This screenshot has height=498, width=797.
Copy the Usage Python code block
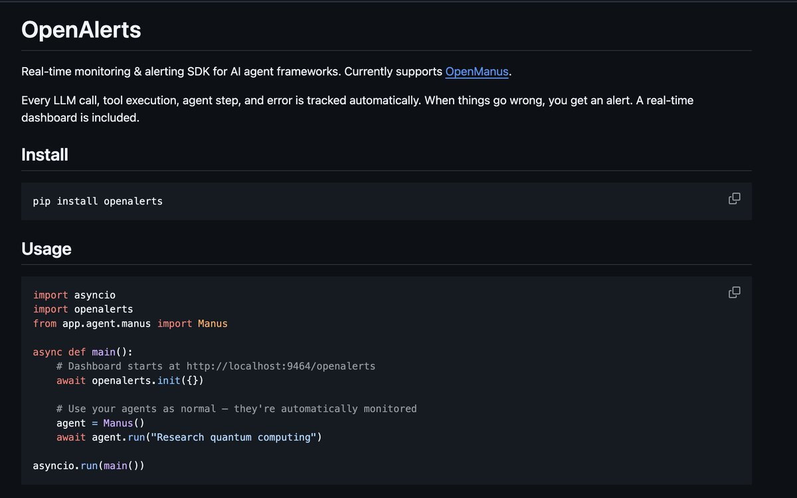pyautogui.click(x=734, y=292)
